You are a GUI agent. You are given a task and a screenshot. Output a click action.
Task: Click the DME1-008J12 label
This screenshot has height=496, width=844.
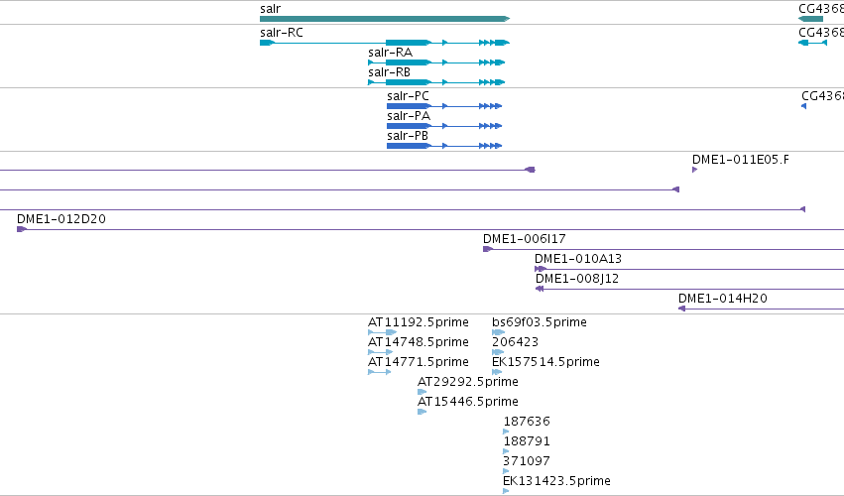577,279
